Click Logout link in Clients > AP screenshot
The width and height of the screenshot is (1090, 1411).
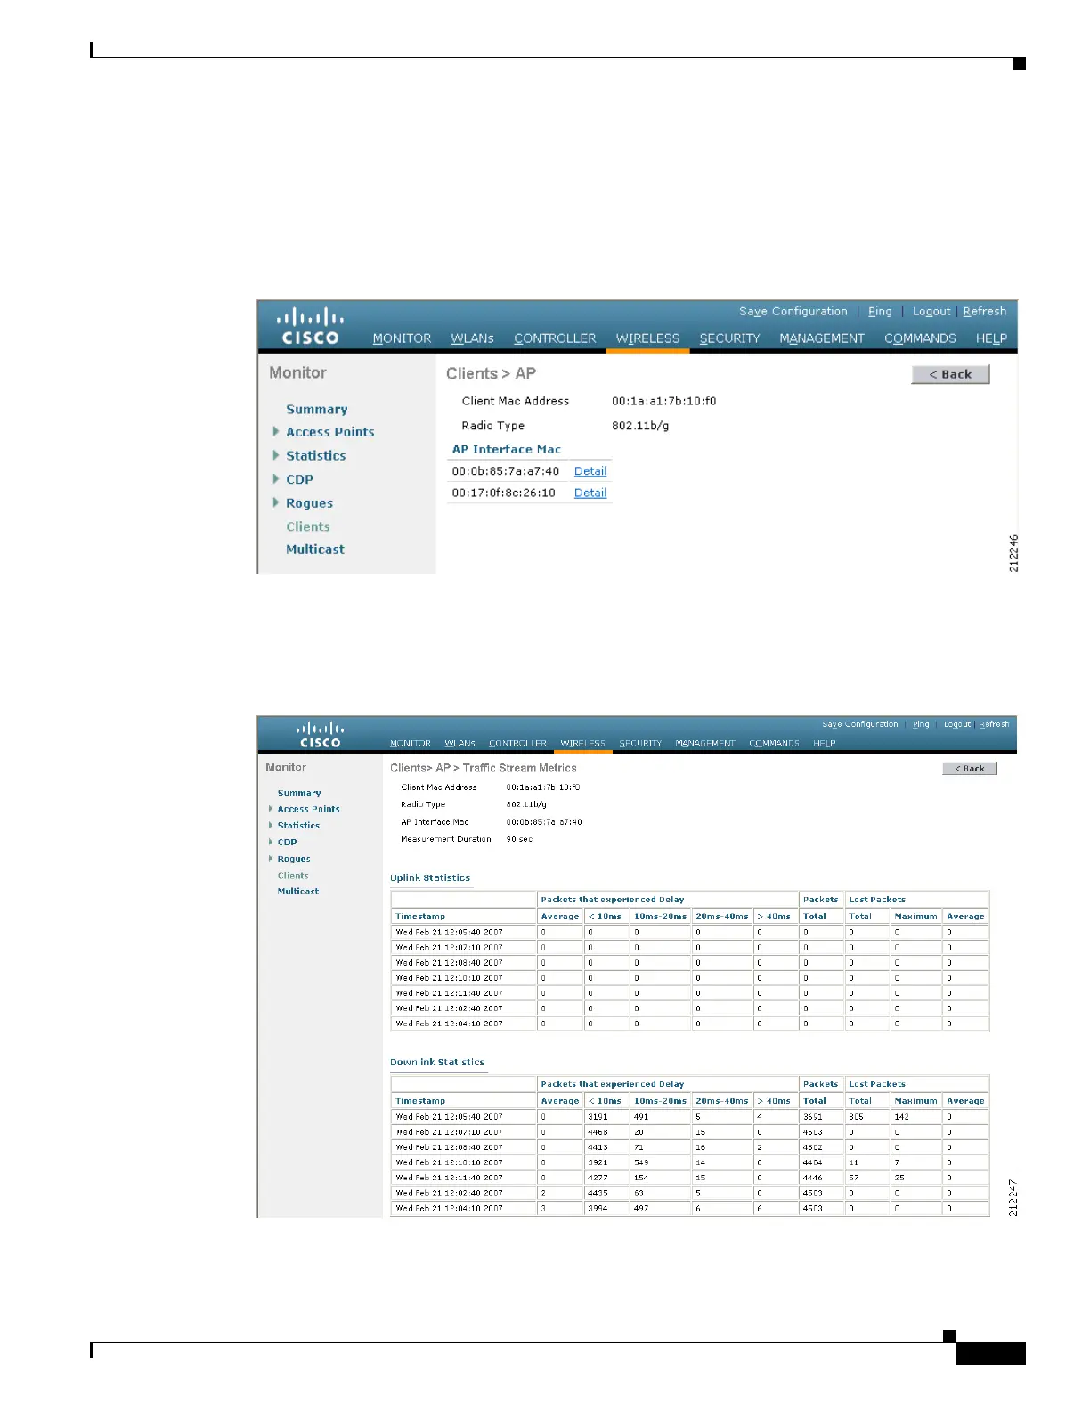click(931, 312)
